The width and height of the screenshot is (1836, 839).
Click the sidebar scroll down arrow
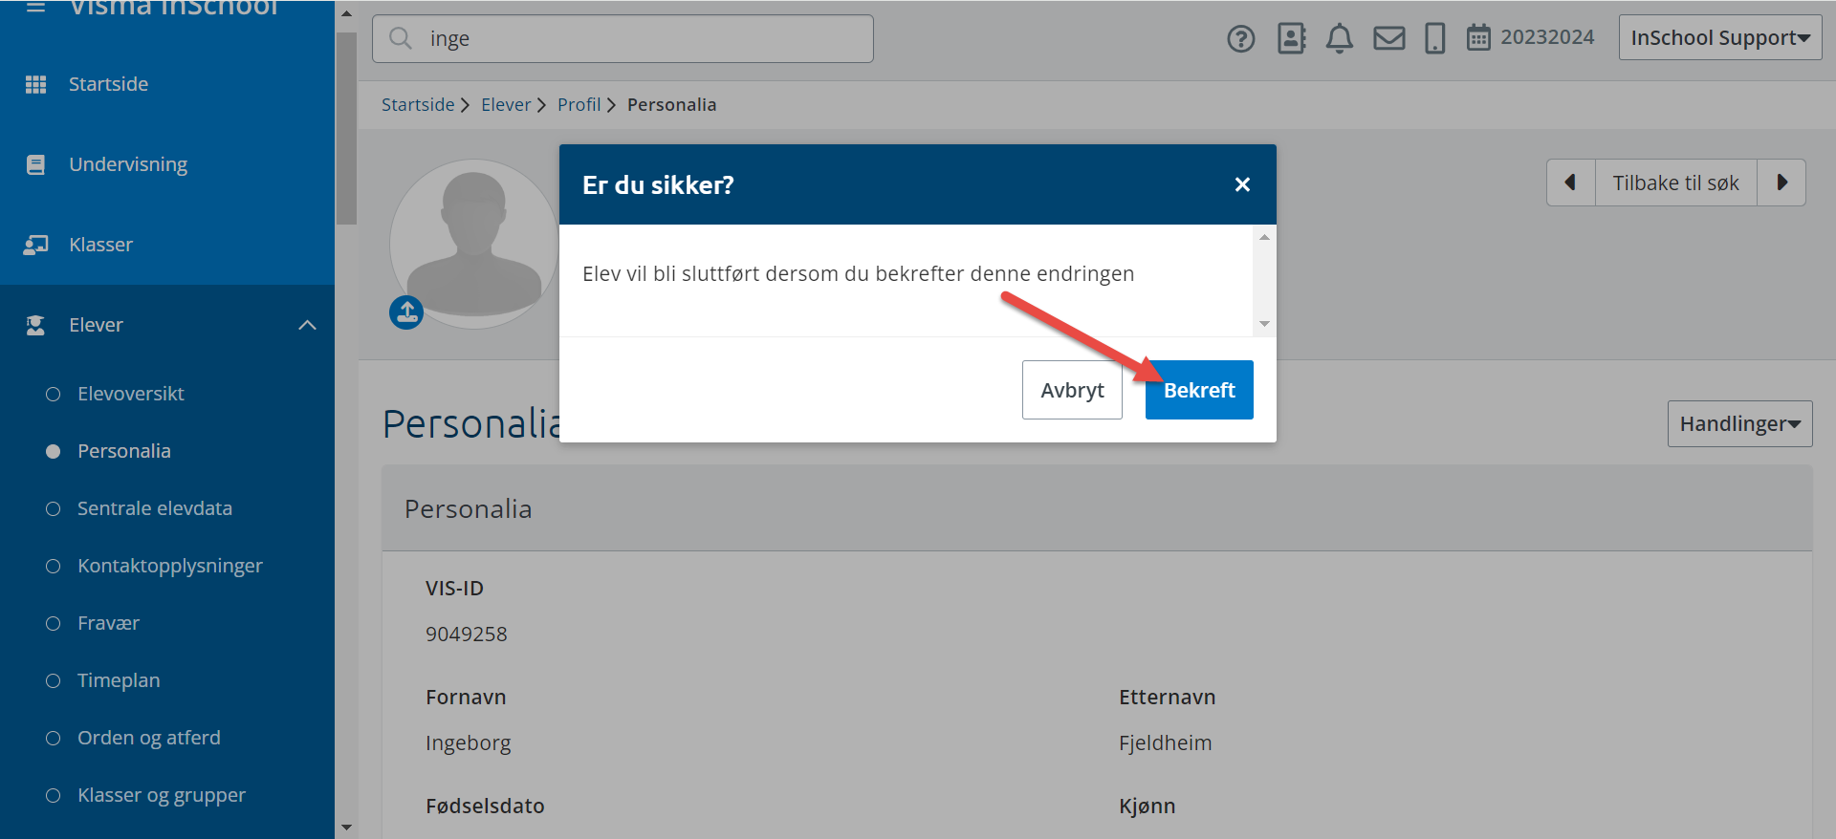coord(346,828)
